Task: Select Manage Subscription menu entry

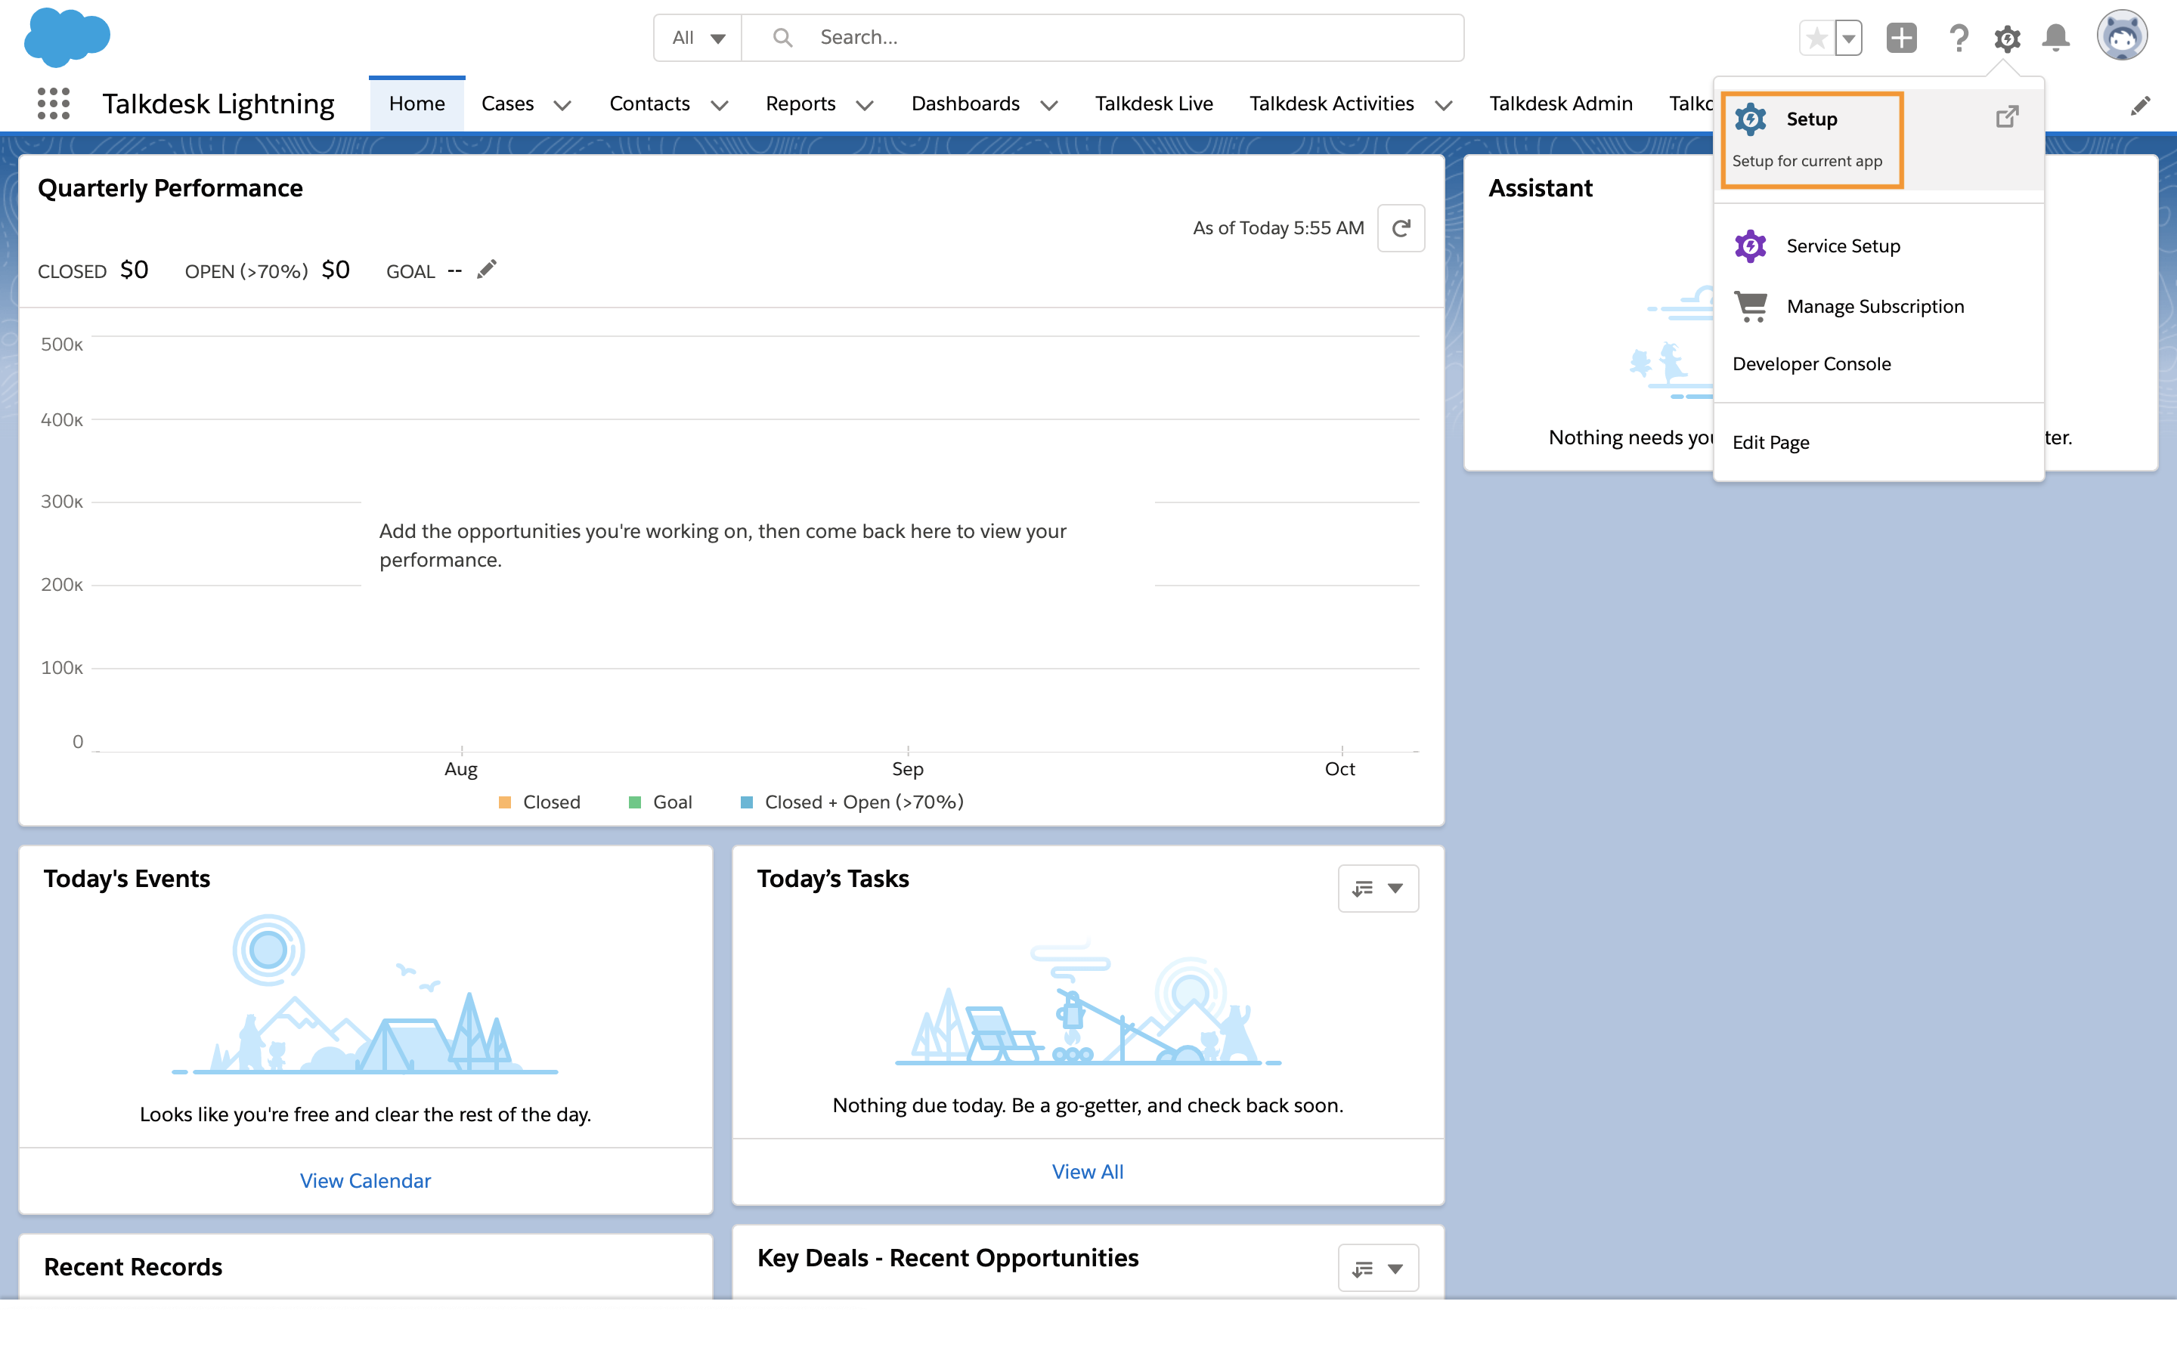Action: pyautogui.click(x=1878, y=307)
